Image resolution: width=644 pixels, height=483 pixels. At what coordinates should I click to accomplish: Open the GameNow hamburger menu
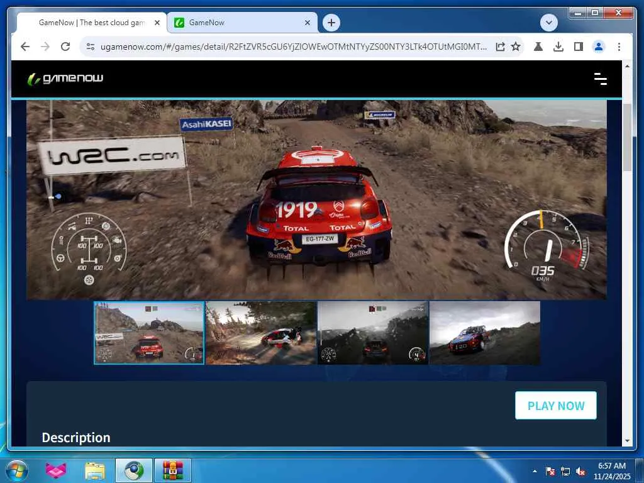601,79
